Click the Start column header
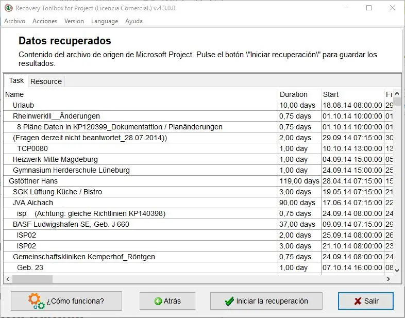This screenshot has width=405, height=318. 353,94
